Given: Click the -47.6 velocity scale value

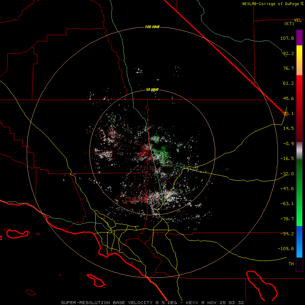Looking at the screenshot, I should [287, 188].
